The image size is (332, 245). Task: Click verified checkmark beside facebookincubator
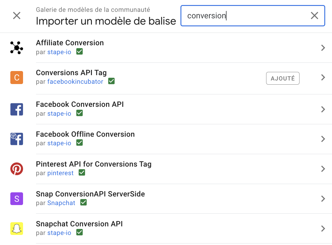click(111, 81)
